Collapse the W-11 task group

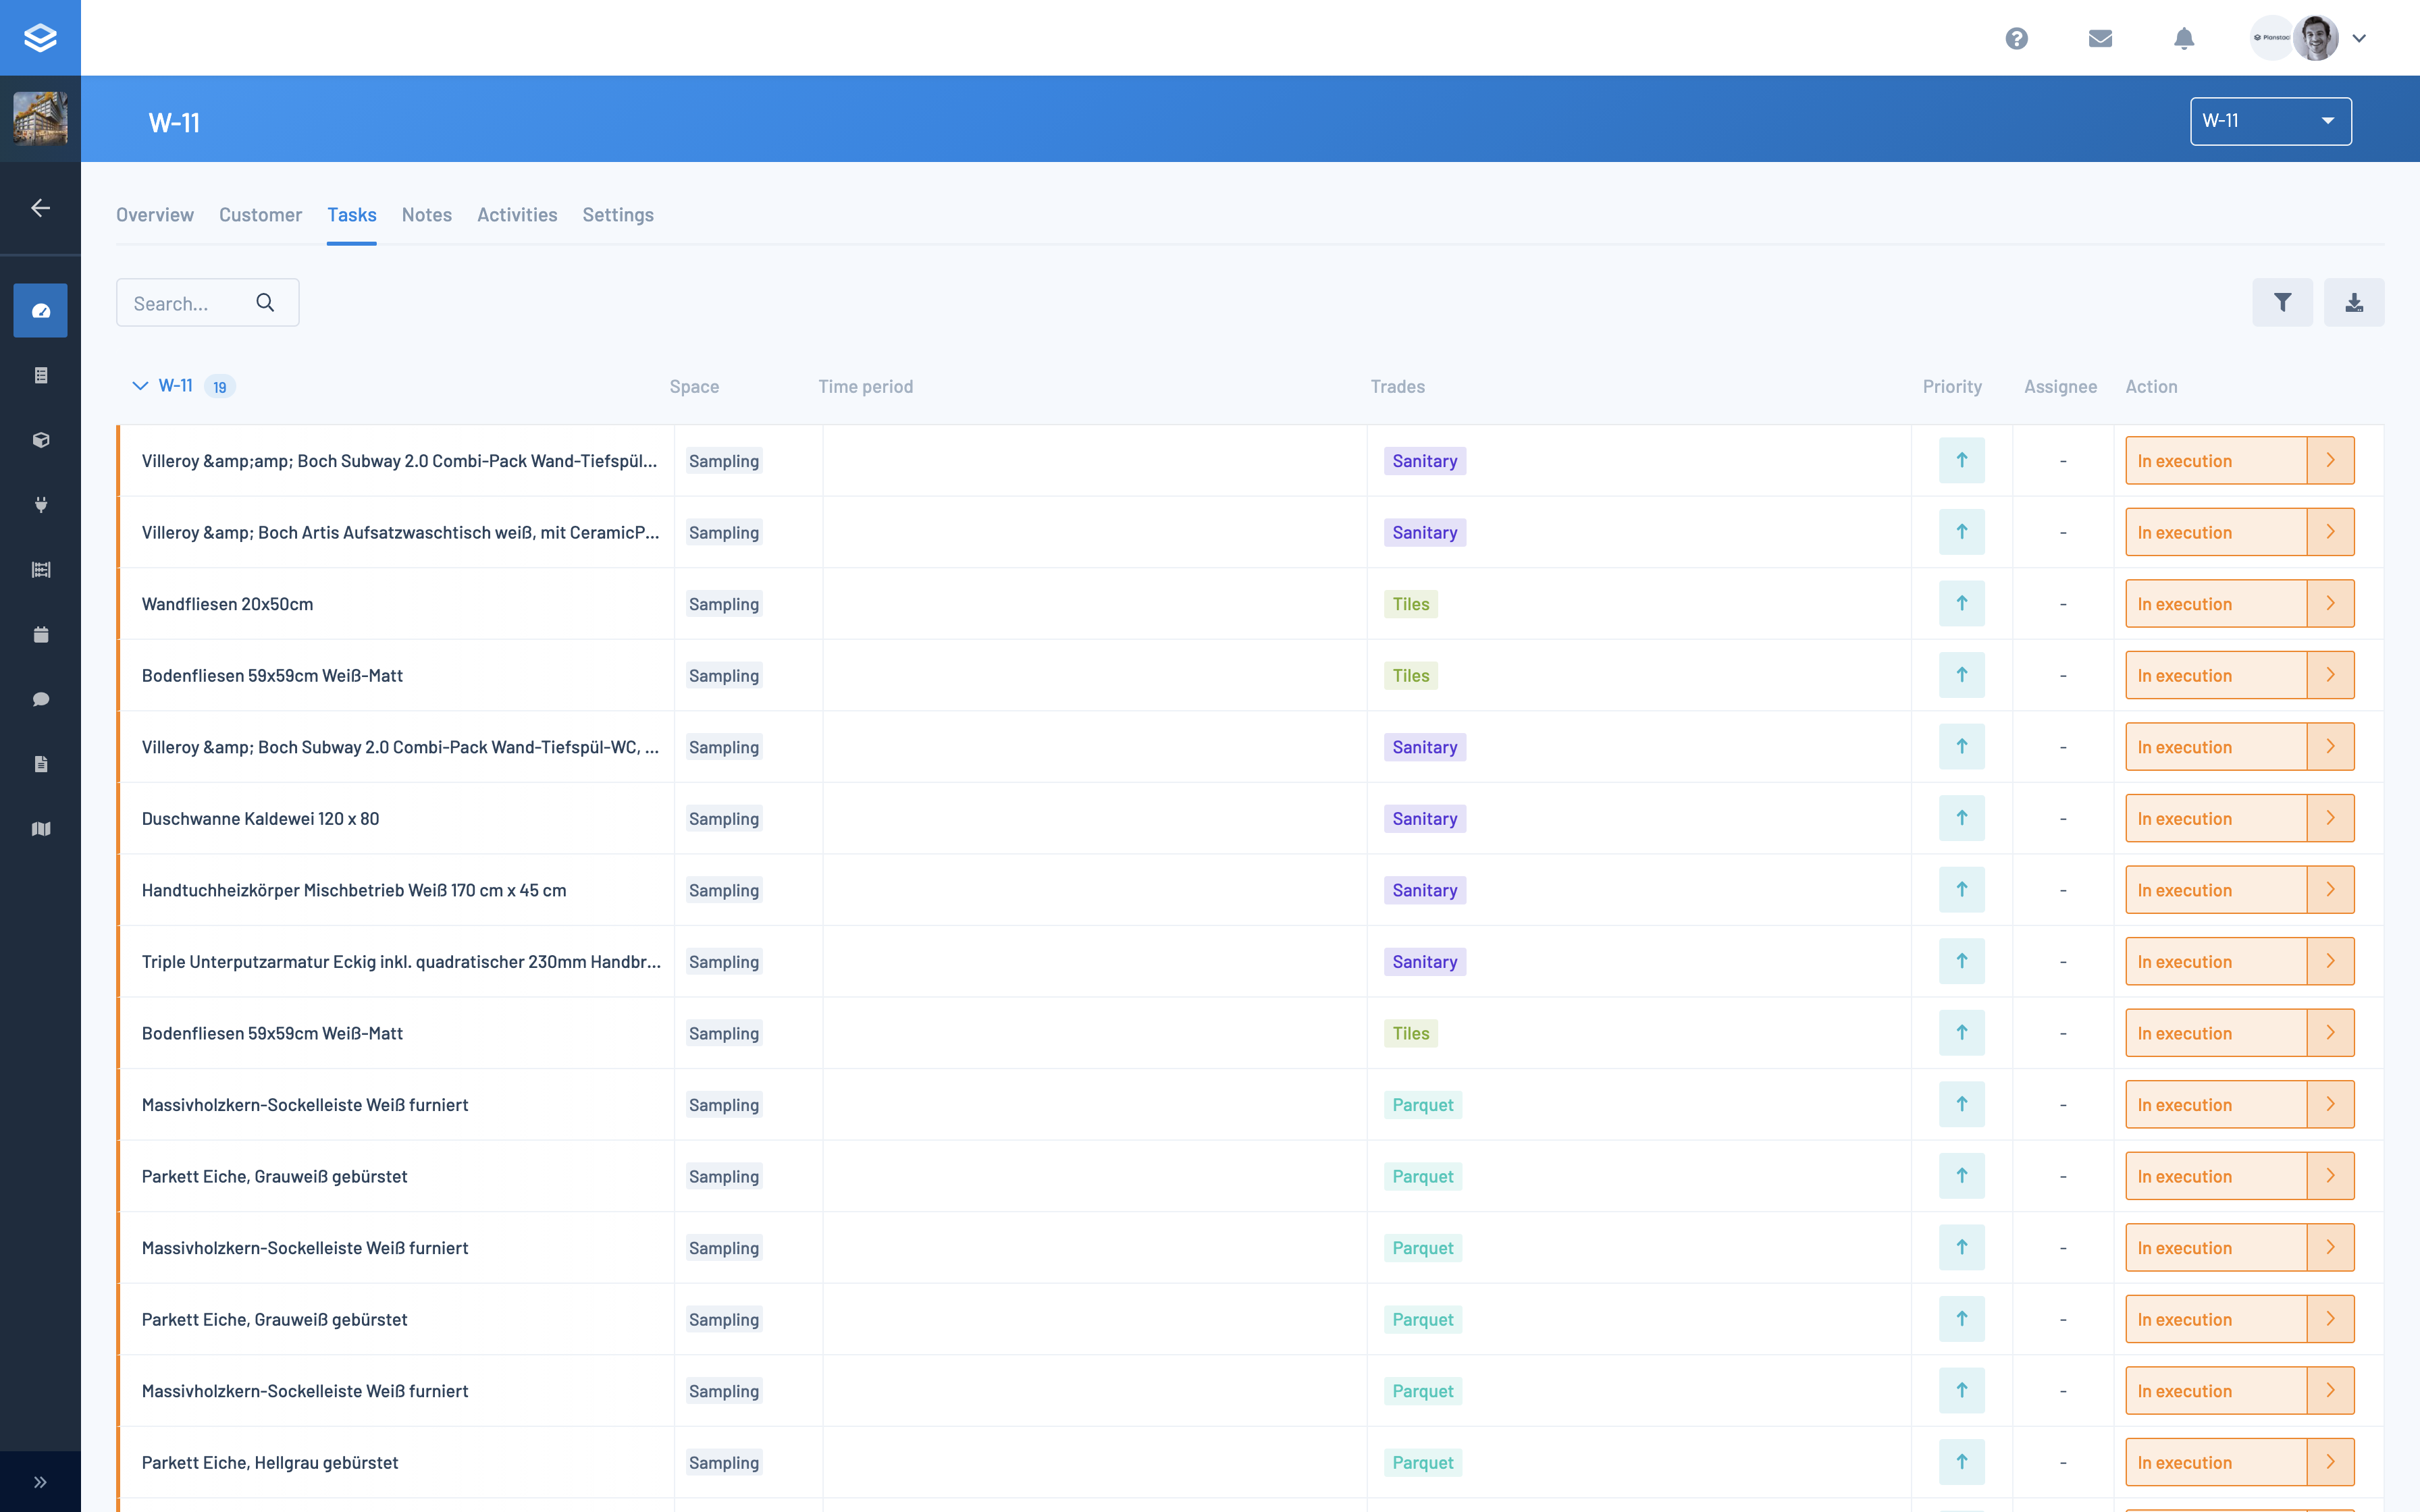pyautogui.click(x=140, y=386)
